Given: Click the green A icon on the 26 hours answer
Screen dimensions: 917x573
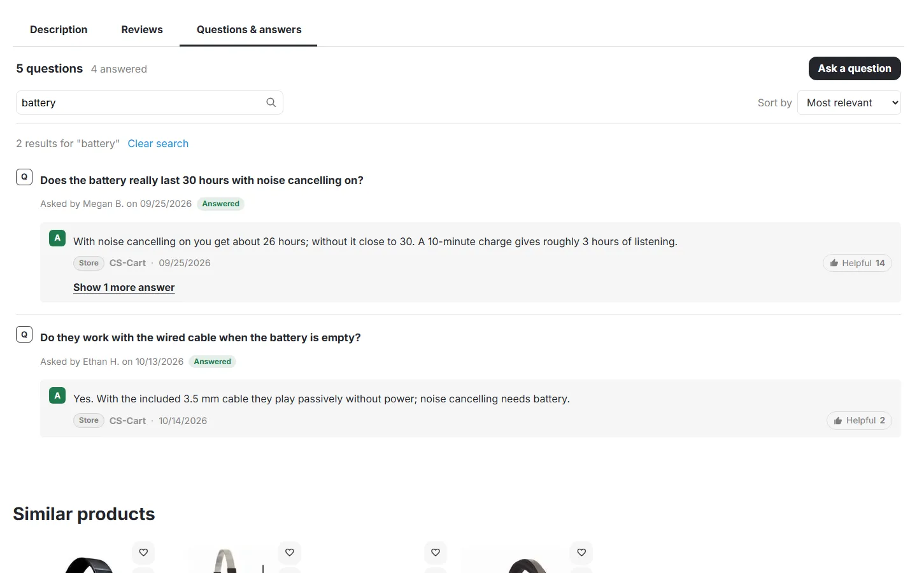Looking at the screenshot, I should point(57,238).
